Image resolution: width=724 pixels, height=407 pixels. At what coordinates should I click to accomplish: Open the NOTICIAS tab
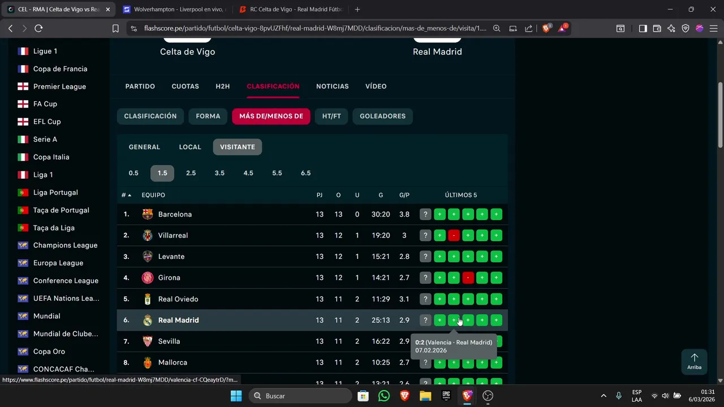pos(333,86)
